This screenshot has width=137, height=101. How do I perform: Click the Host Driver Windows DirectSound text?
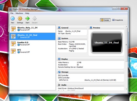pos(71,88)
